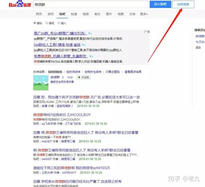205x187 pixels.
Task: Select the 搜人 radio button
Action: pos(59,23)
